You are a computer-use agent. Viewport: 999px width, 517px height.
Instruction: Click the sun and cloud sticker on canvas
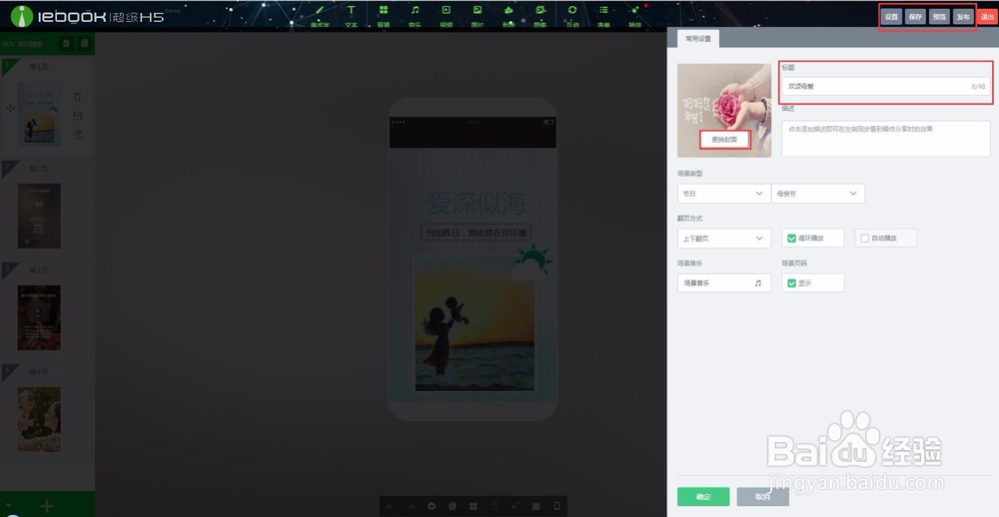[531, 262]
